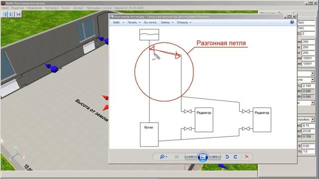Image resolution: width=319 pixels, height=179 pixels.
Task: Delete photo with red X icon
Action: [247, 157]
